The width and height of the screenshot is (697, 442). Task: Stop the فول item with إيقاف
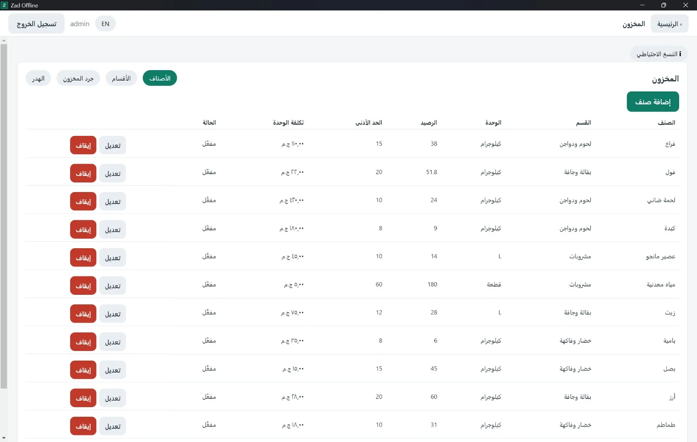coord(83,173)
